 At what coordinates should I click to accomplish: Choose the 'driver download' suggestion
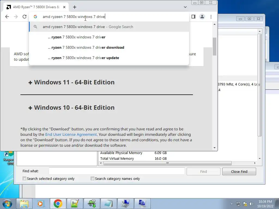click(x=109, y=47)
